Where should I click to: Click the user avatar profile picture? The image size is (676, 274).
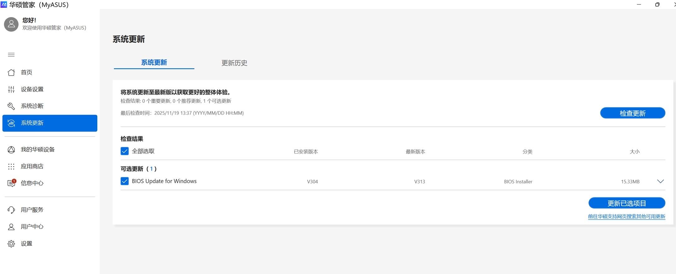(11, 24)
